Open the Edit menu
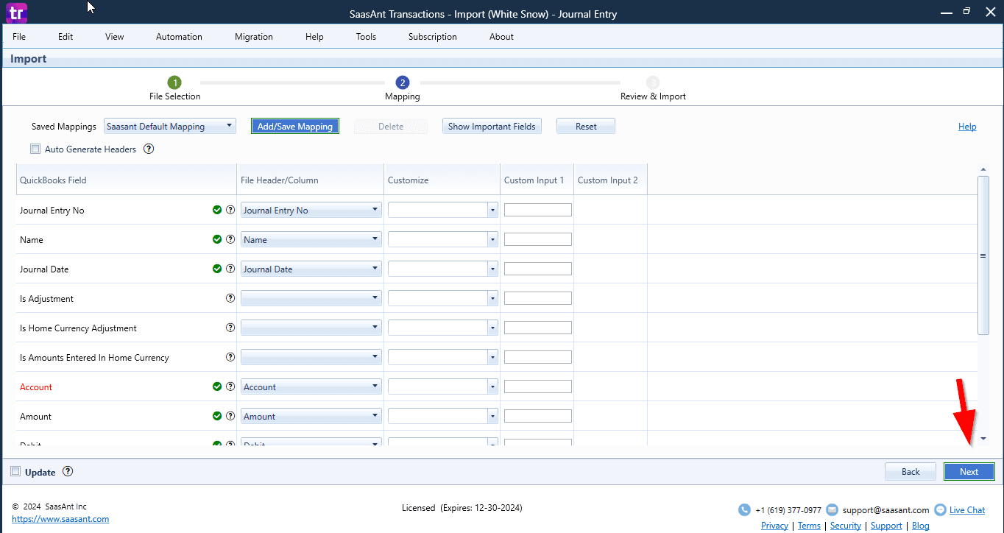1004x533 pixels. click(66, 37)
